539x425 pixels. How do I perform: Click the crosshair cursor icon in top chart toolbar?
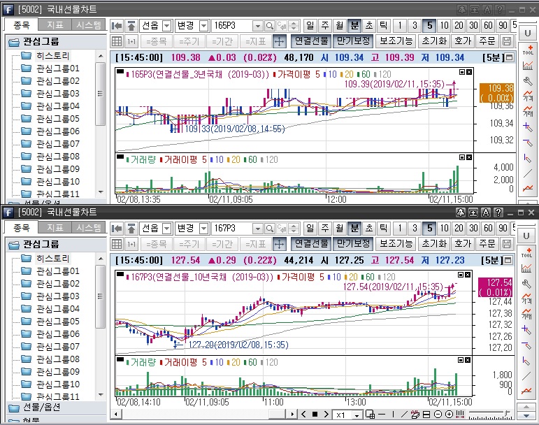pyautogui.click(x=279, y=41)
